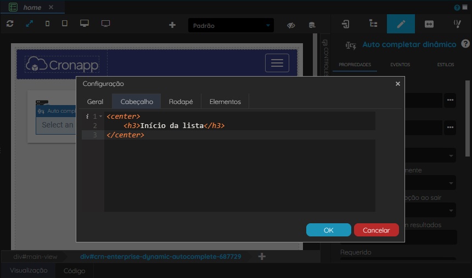
Task: Switch to the Geral tab
Action: pyautogui.click(x=95, y=102)
